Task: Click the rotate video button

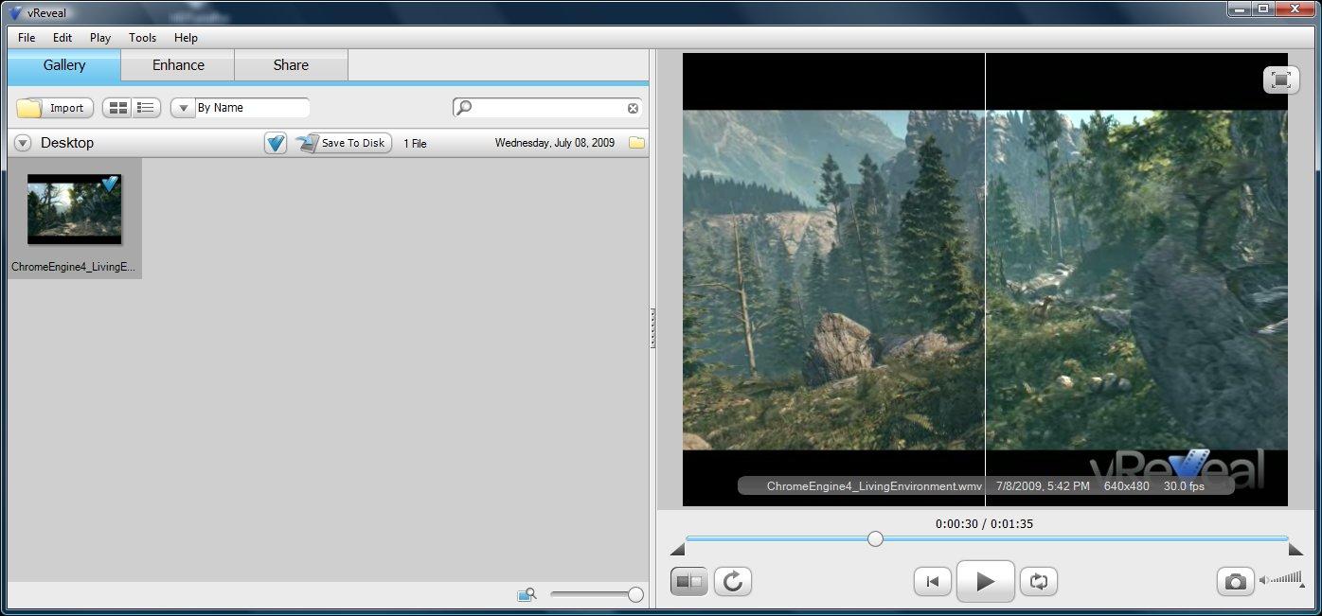Action: coord(732,581)
